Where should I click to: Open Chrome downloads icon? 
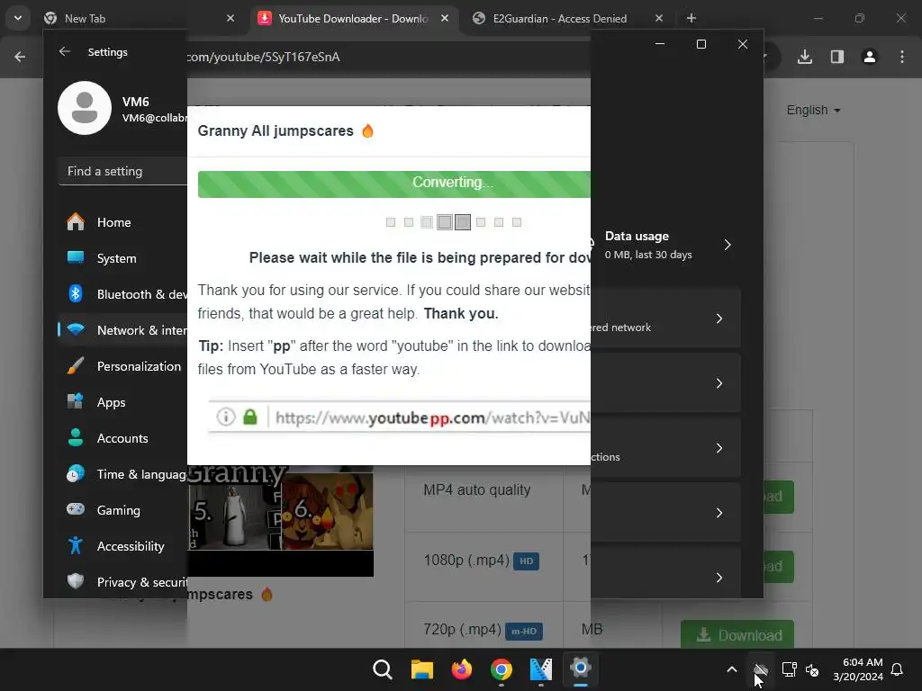point(805,57)
